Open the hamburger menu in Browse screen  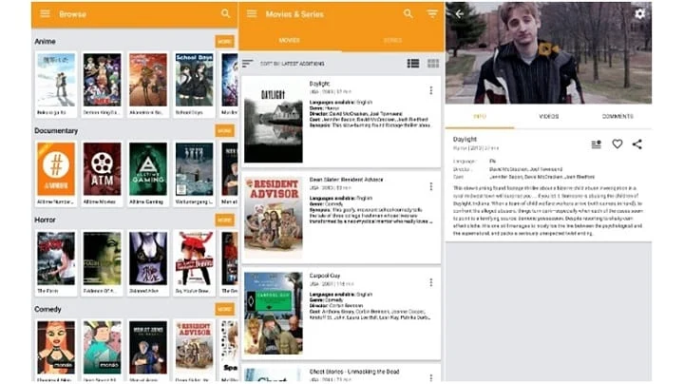45,13
